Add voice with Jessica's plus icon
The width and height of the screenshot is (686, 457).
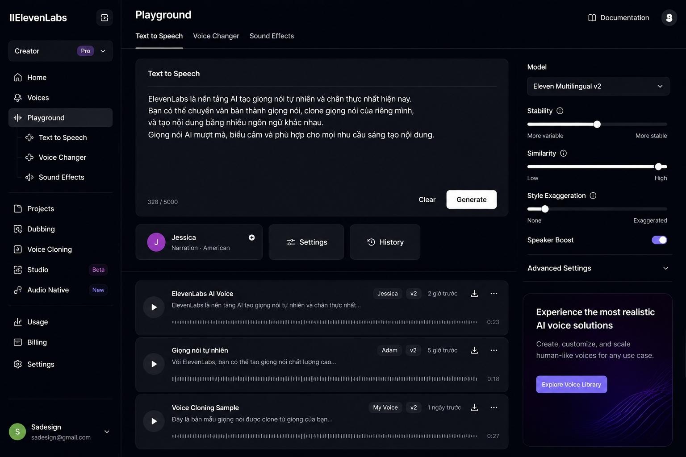(x=252, y=237)
